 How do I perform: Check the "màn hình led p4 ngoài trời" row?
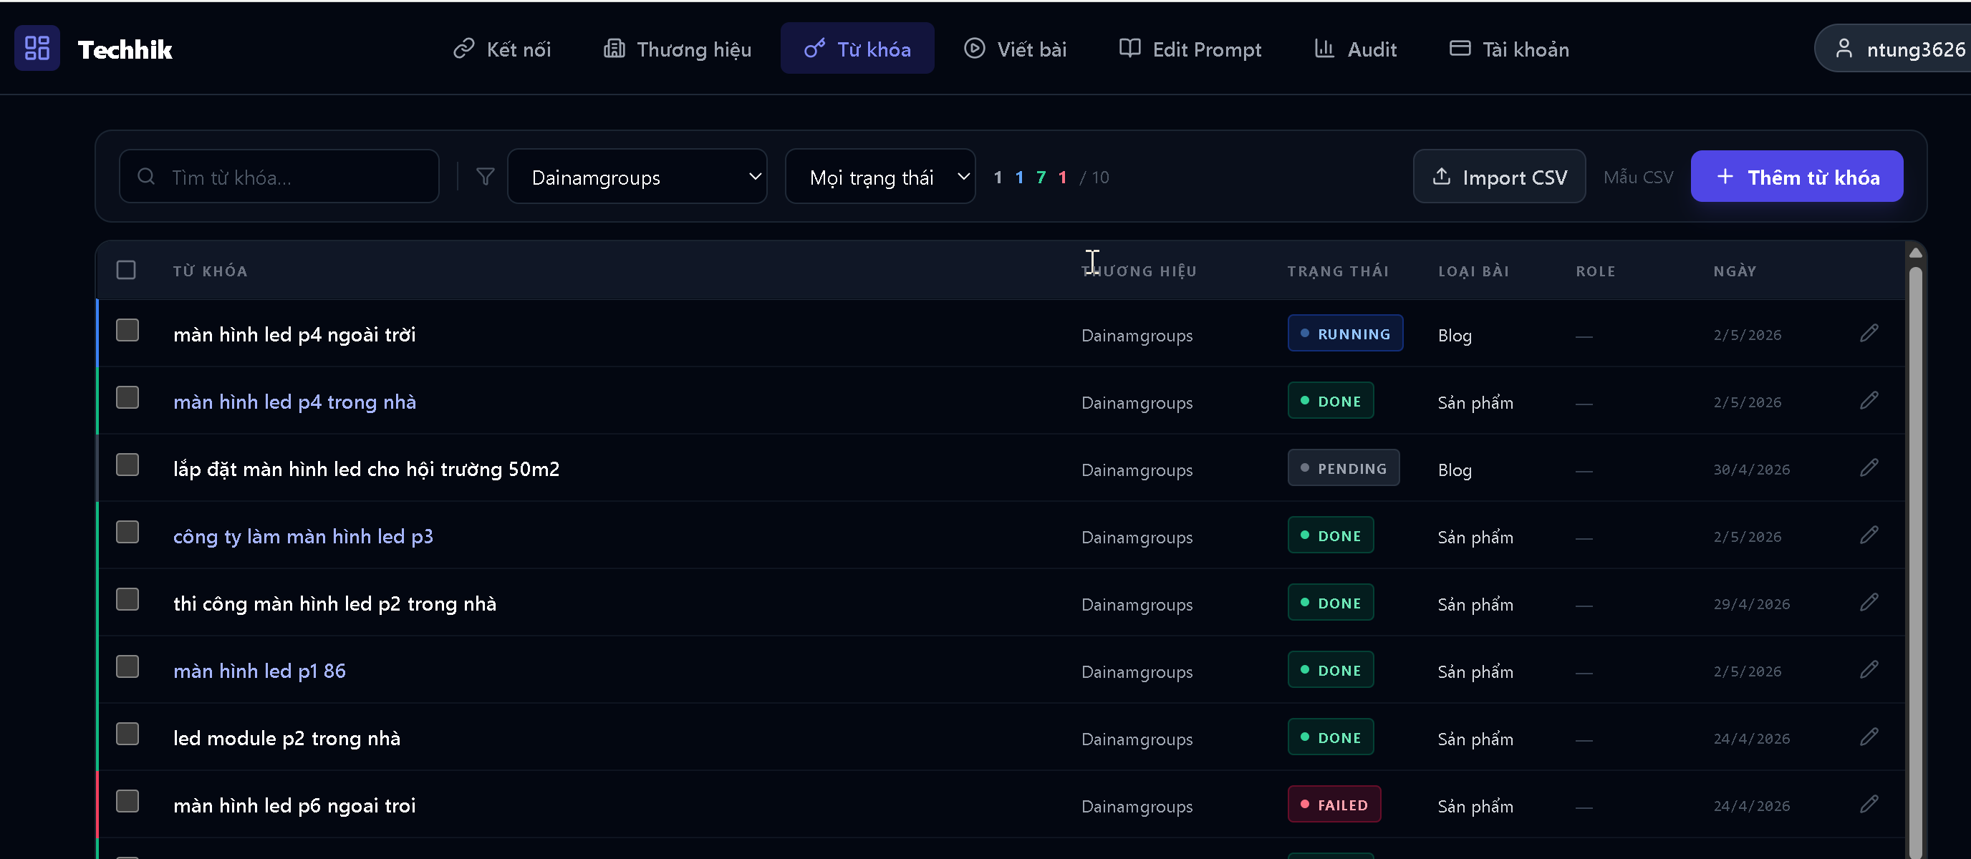pyautogui.click(x=127, y=331)
